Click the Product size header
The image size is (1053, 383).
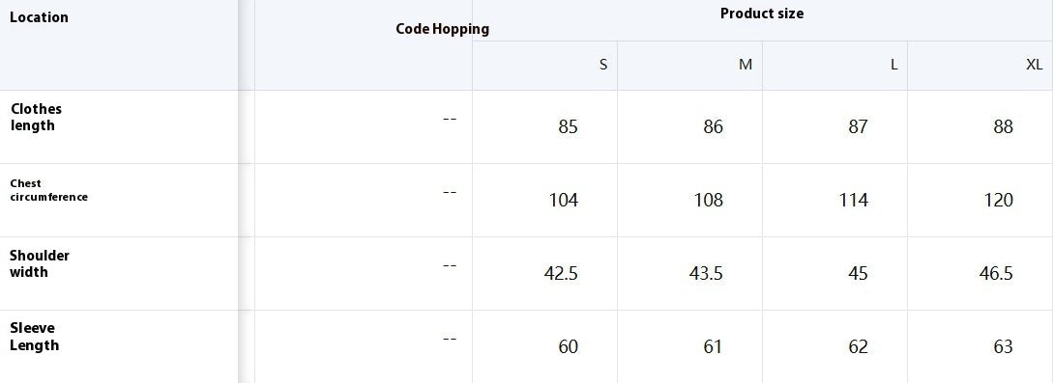(x=762, y=14)
